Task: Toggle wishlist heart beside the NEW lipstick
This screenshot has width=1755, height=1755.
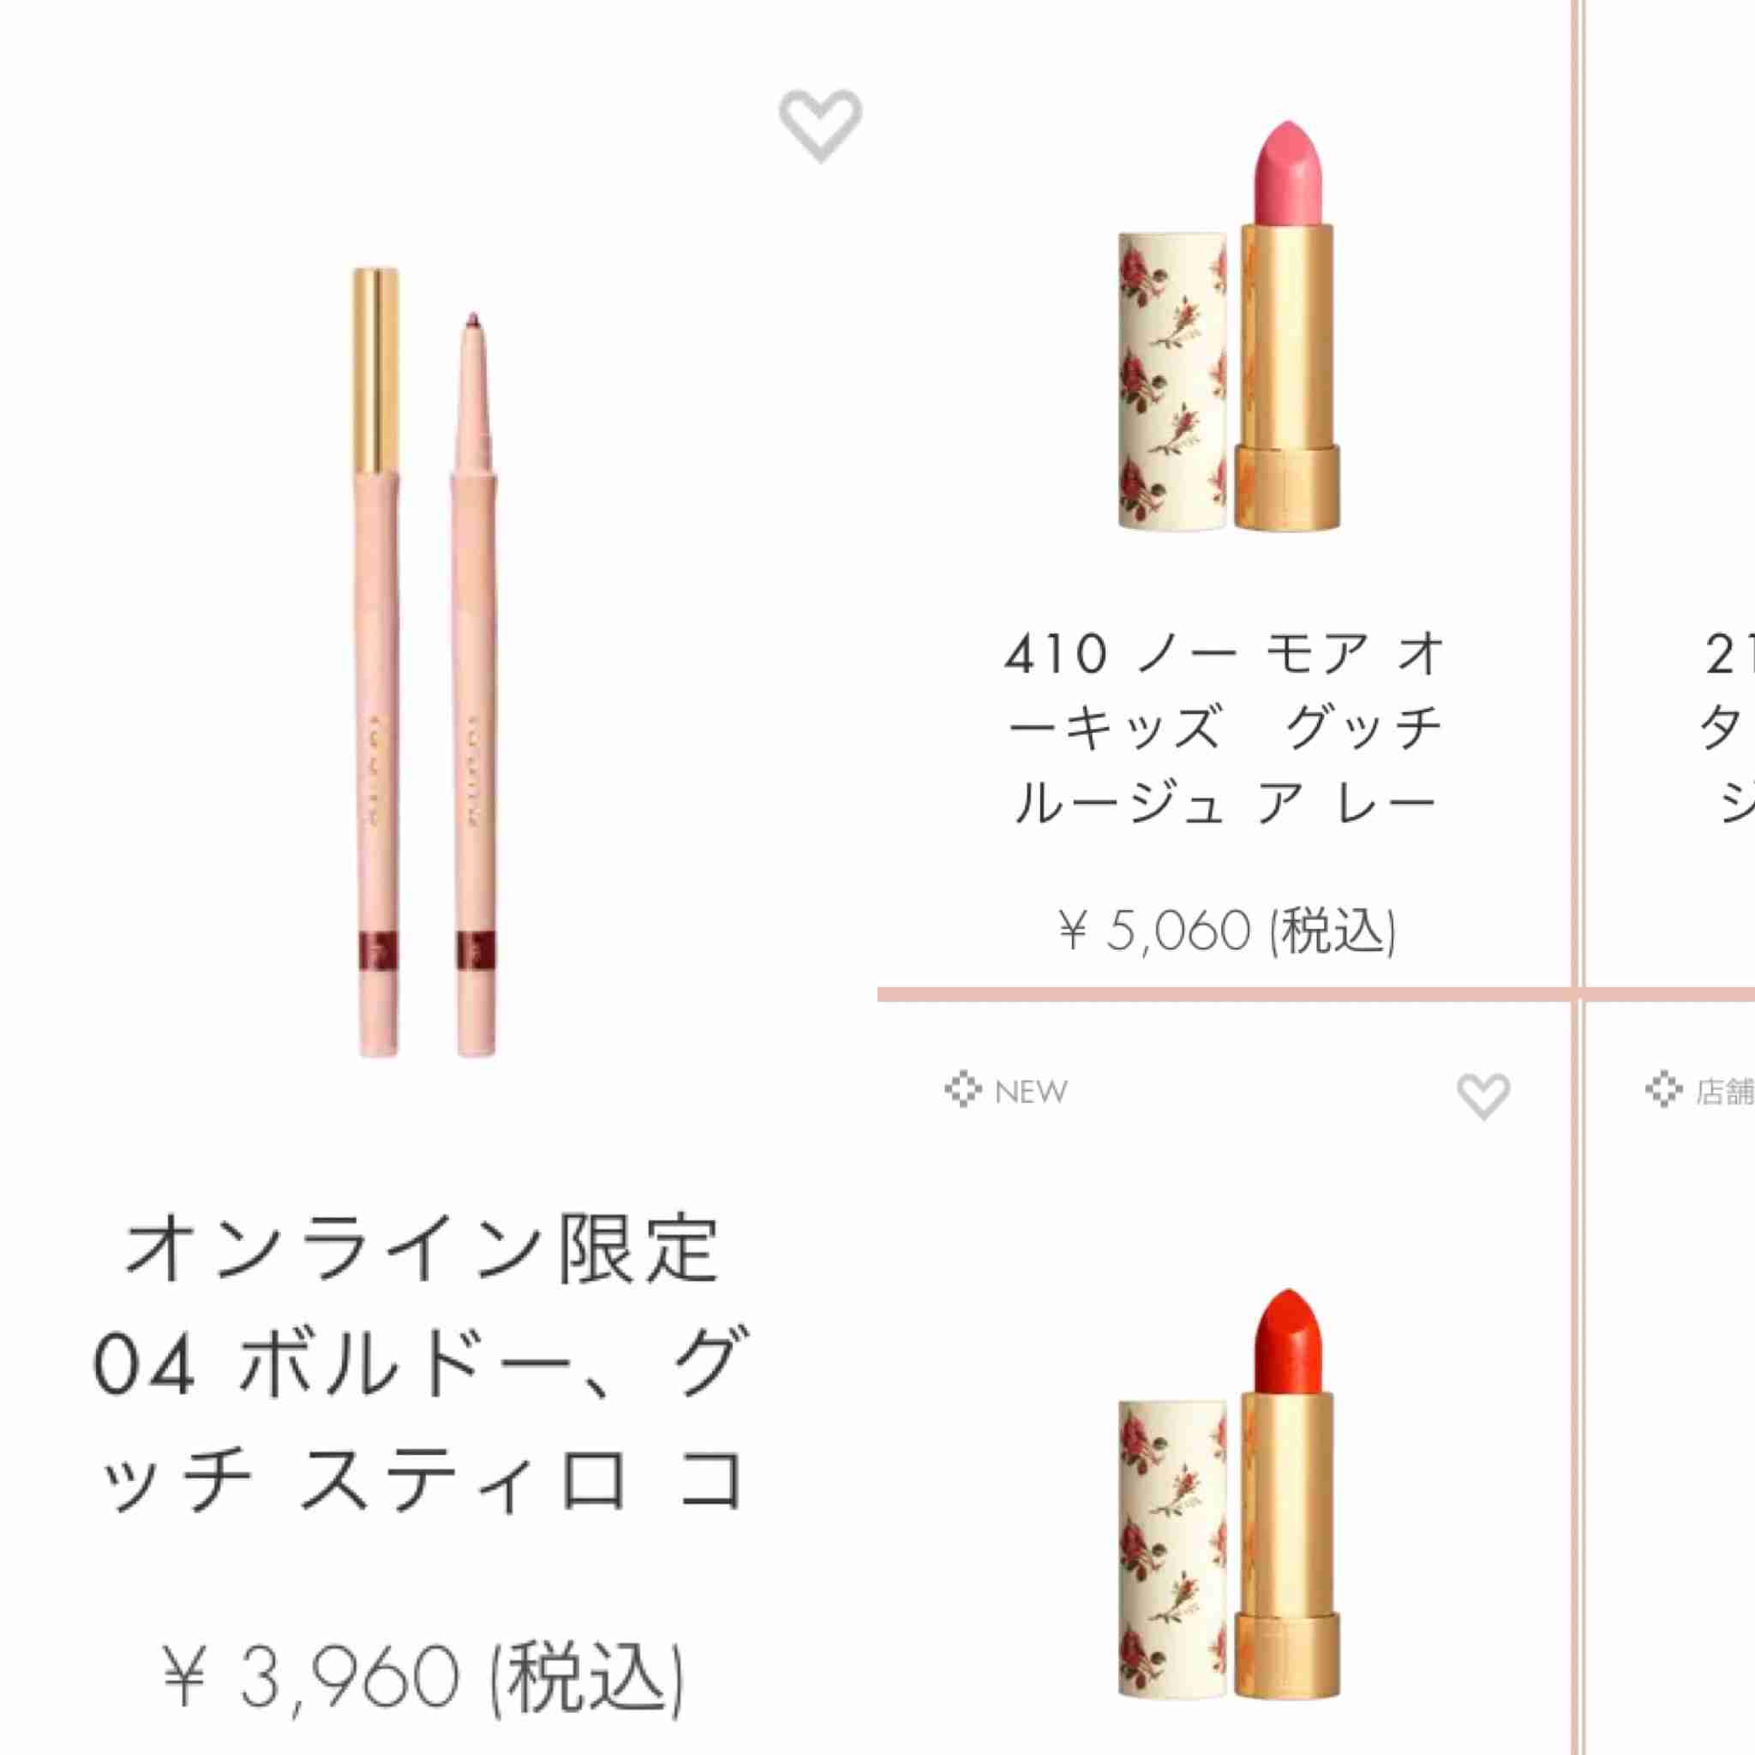Action: [1483, 1096]
